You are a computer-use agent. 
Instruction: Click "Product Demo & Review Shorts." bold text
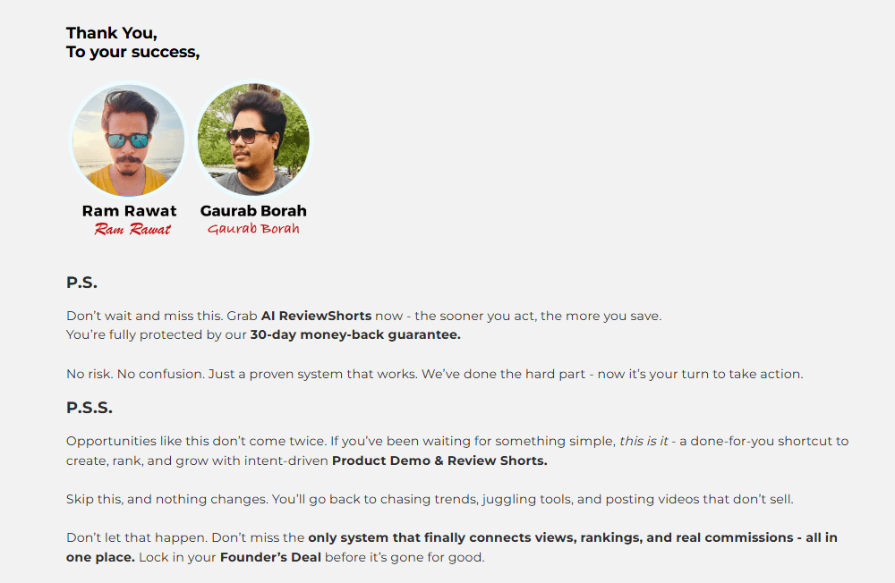[439, 461]
